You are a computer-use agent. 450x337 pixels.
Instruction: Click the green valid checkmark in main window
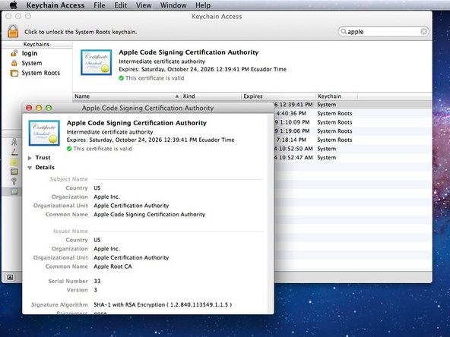coord(122,78)
